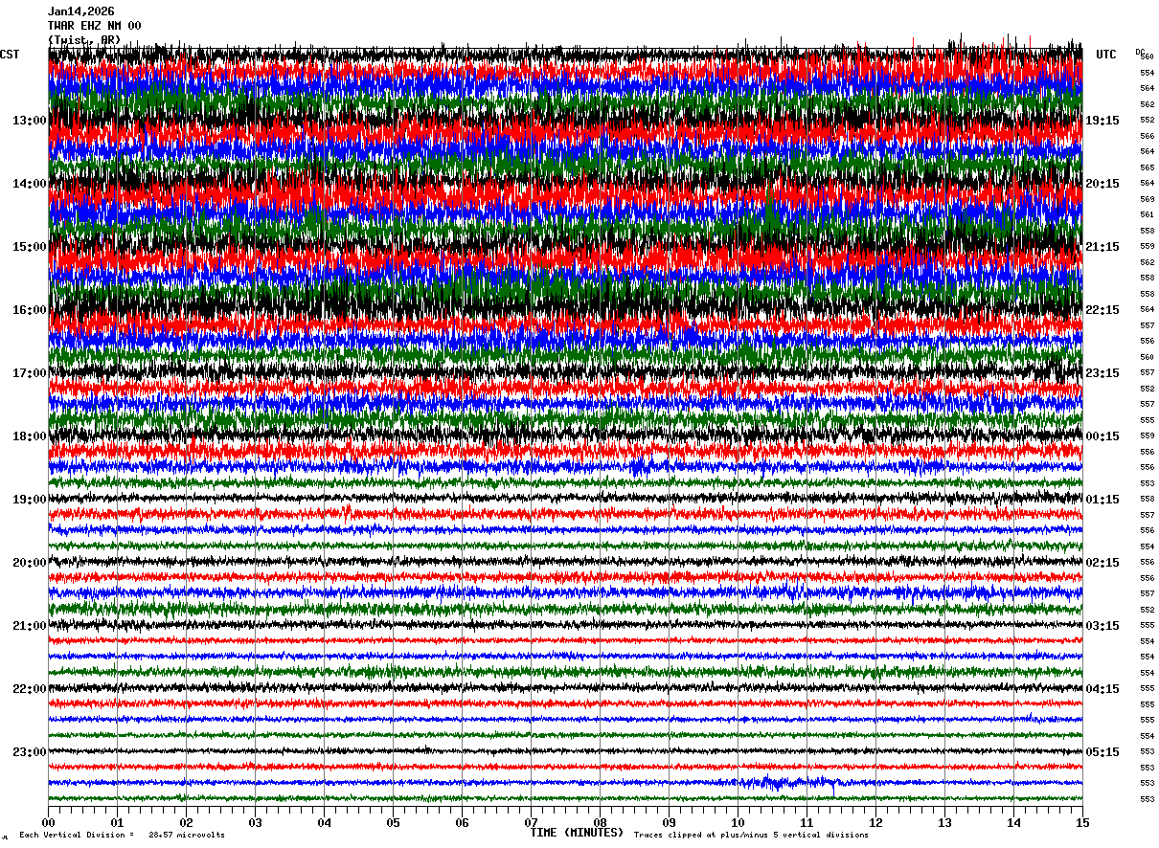Click minute 06 on the time axis
Viewport: 1159px width, 848px height.
point(462,822)
